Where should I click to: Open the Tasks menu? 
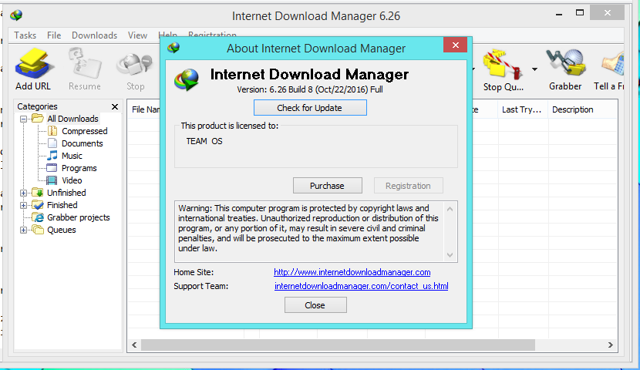[25, 35]
